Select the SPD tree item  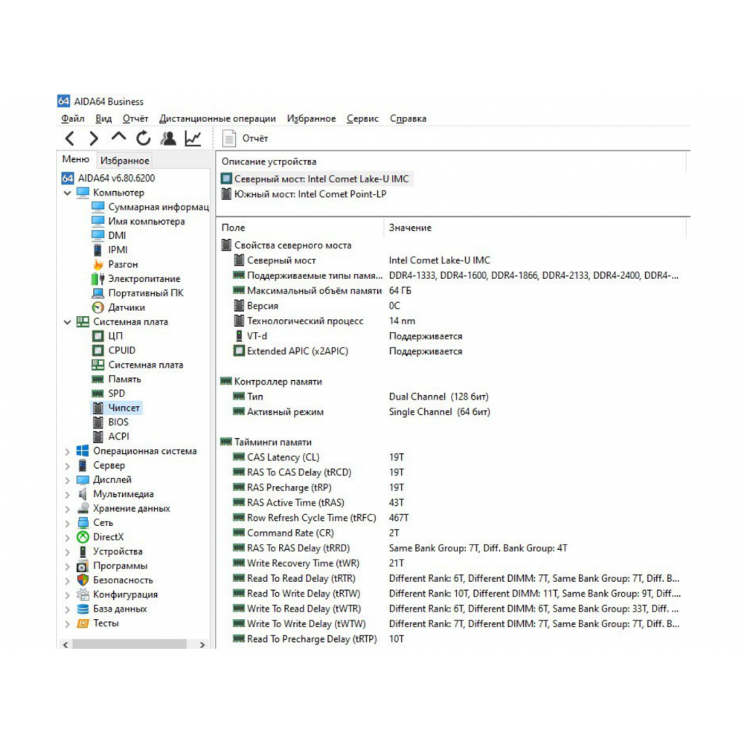pyautogui.click(x=116, y=394)
